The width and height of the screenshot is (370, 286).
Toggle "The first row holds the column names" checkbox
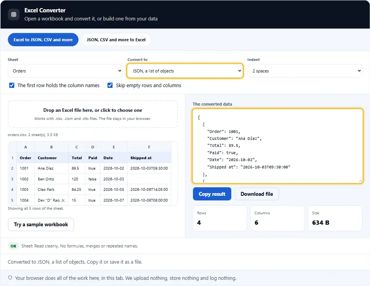[x=12, y=85]
